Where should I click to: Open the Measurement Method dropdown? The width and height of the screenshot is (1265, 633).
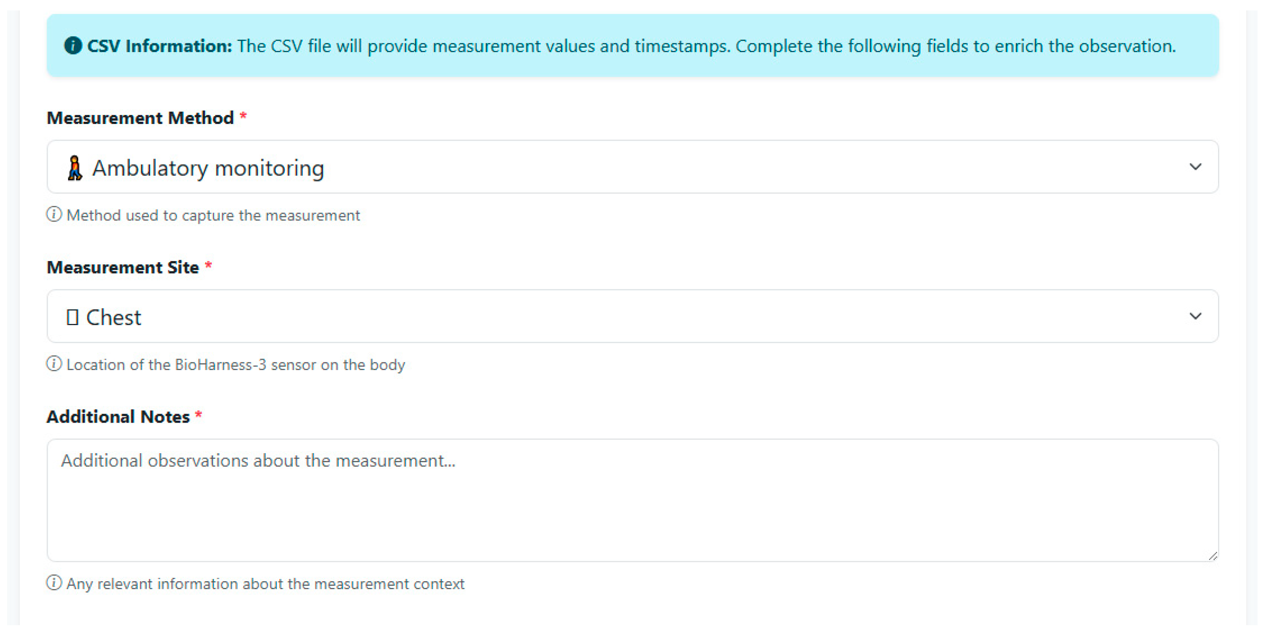(x=632, y=167)
